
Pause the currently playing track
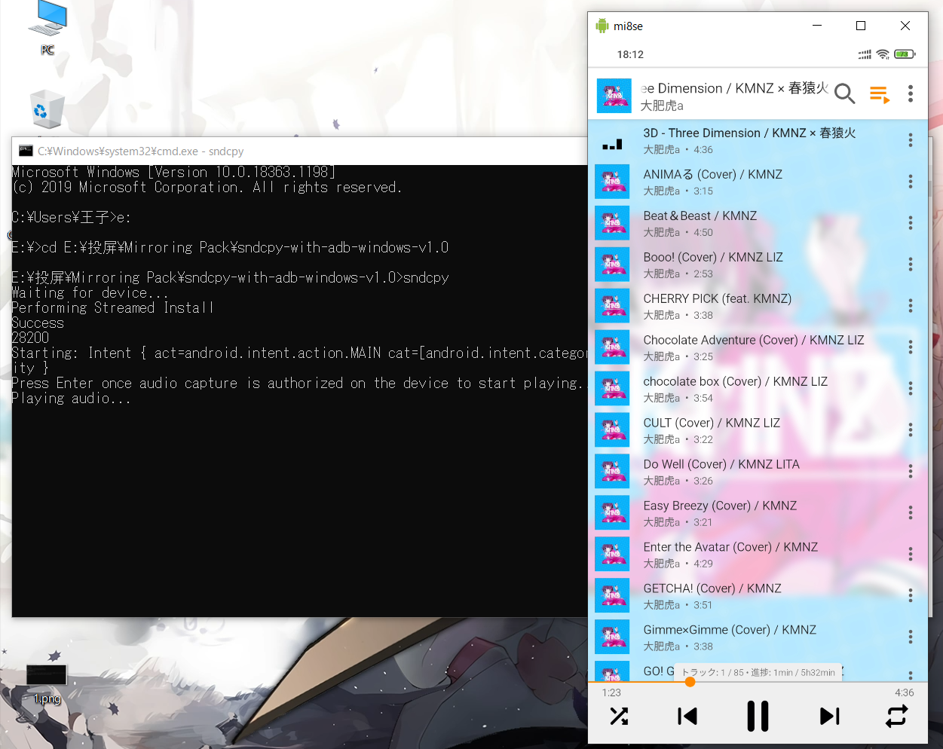coord(758,716)
